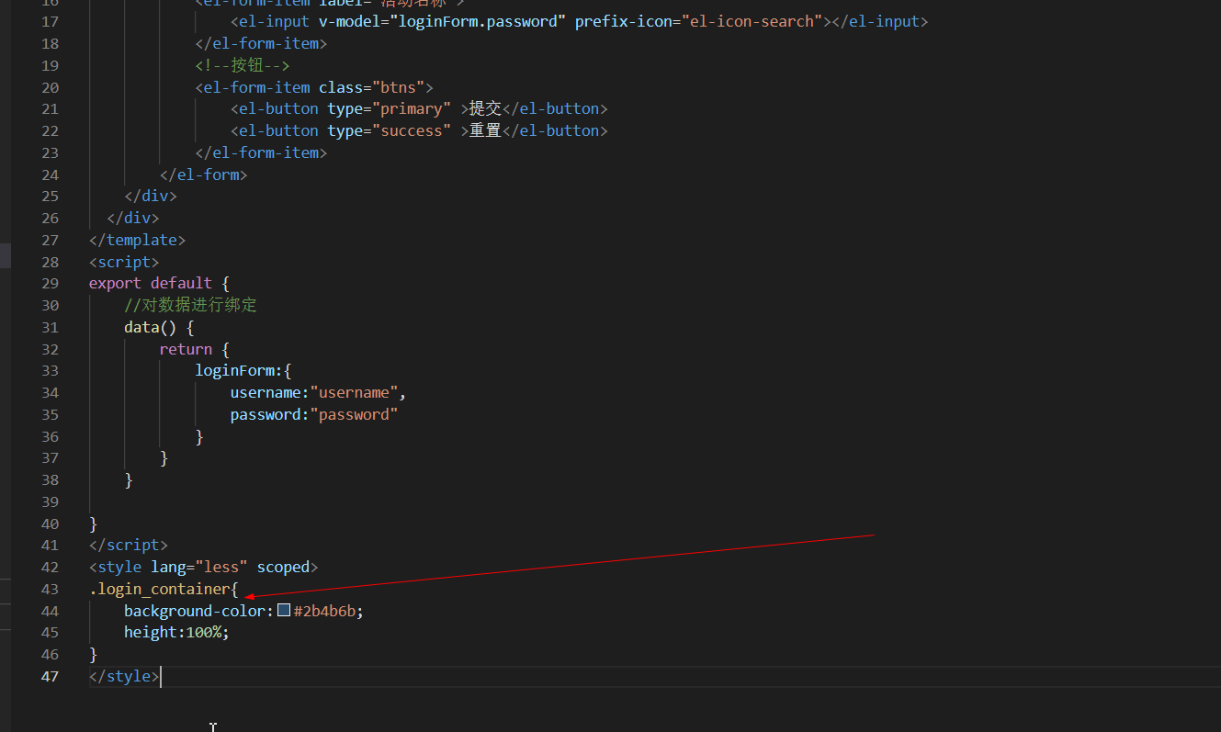Click the <!--按钮--> comment

(x=243, y=65)
